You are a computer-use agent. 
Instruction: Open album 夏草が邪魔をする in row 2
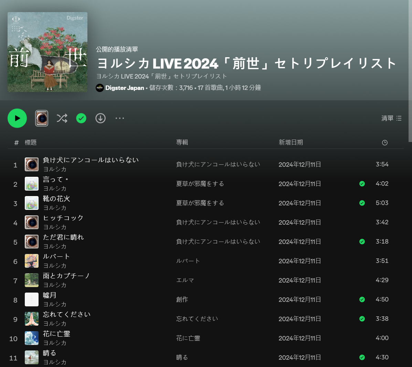200,184
